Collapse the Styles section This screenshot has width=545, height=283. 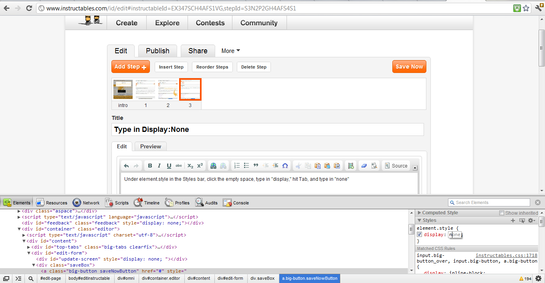(x=419, y=220)
